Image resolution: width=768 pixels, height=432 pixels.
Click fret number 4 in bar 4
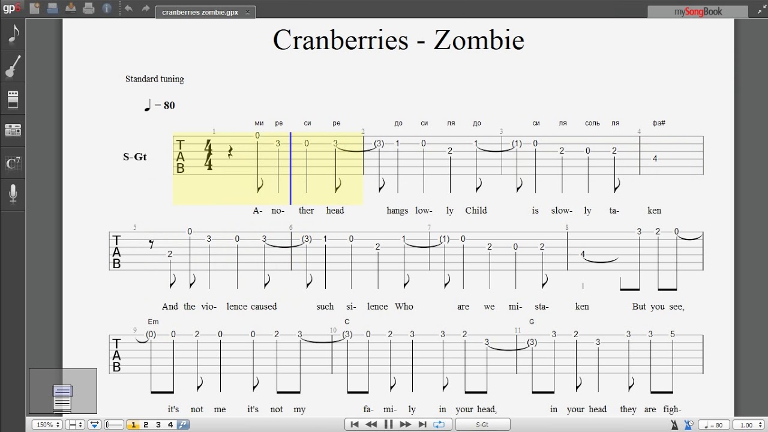click(655, 158)
